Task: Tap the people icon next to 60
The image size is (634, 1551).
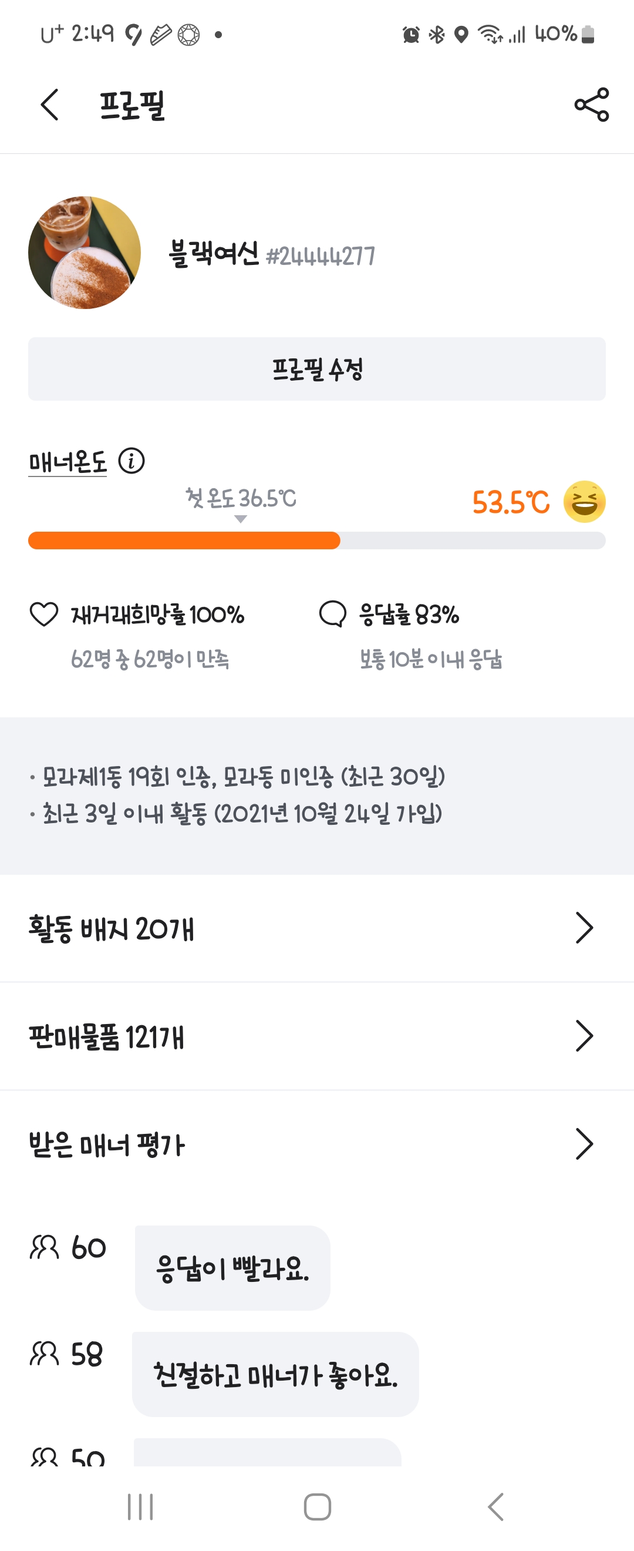Action: click(45, 1247)
